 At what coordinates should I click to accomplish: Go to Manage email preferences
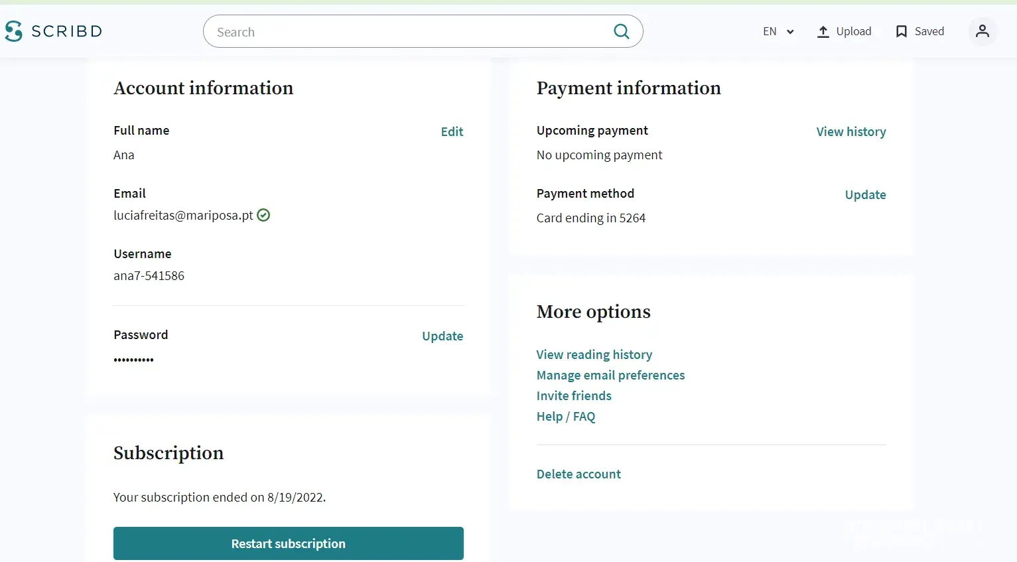[x=610, y=376]
